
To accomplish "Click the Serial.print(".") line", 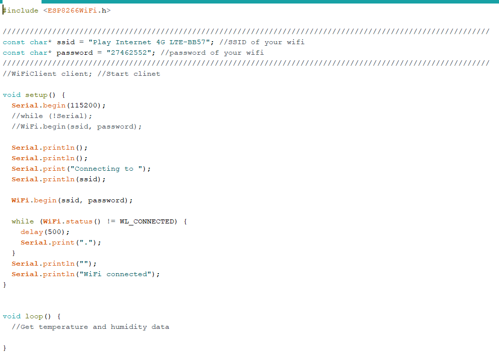I will coord(61,243).
